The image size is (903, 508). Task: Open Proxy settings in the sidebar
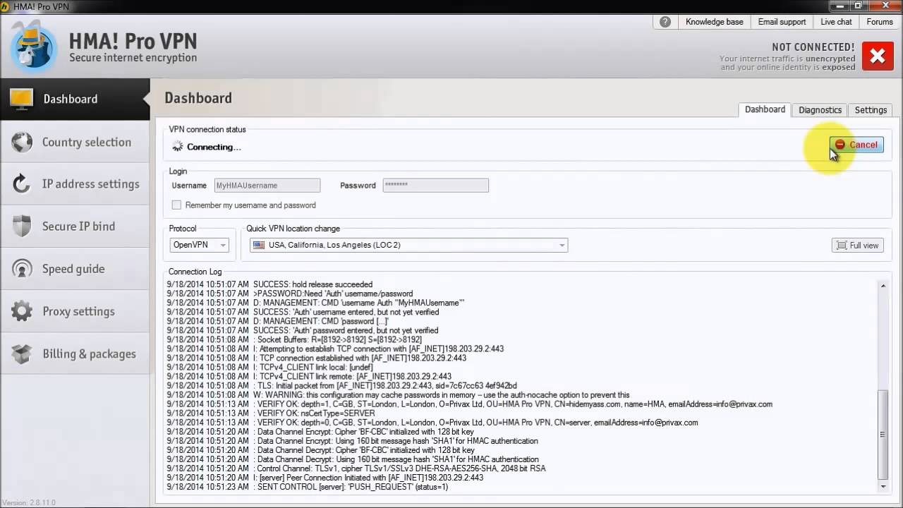click(x=75, y=311)
